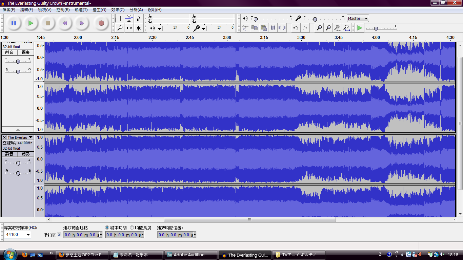Image resolution: width=463 pixels, height=260 pixels.
Task: Open the 分析(A) menu
Action: click(x=136, y=10)
